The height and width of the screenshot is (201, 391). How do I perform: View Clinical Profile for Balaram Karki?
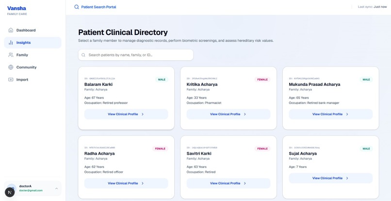tap(126, 114)
